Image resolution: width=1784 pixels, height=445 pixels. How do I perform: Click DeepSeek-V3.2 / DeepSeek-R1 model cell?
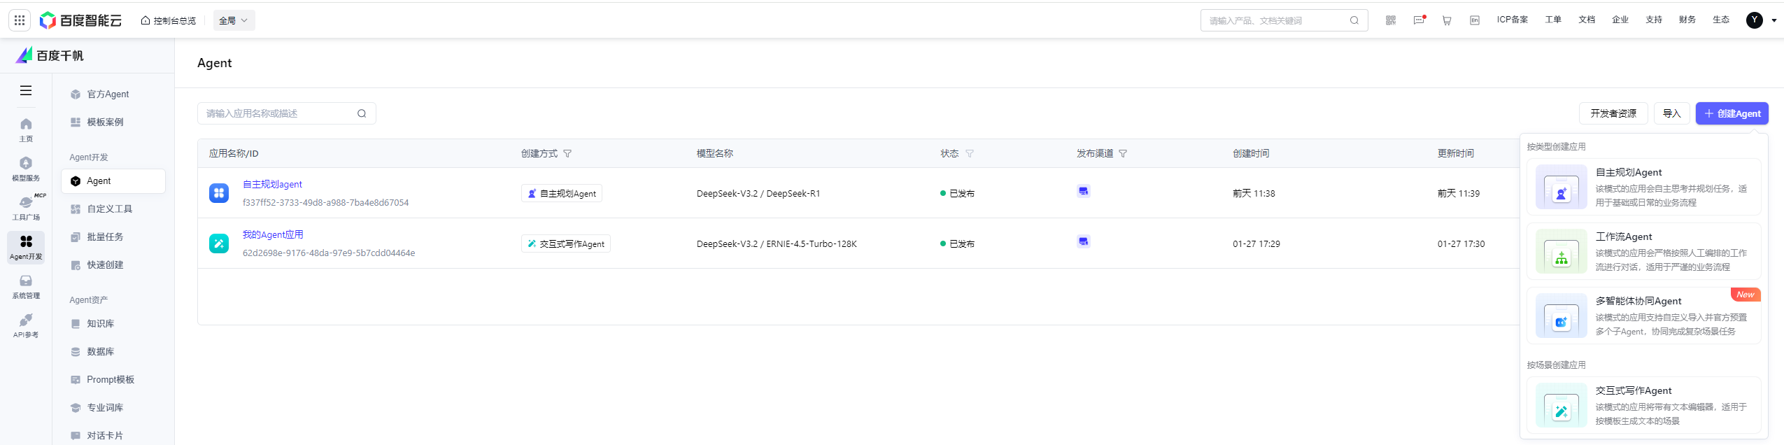pos(758,193)
